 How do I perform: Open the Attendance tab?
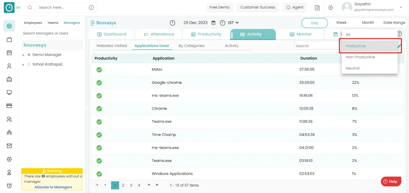click(x=158, y=34)
